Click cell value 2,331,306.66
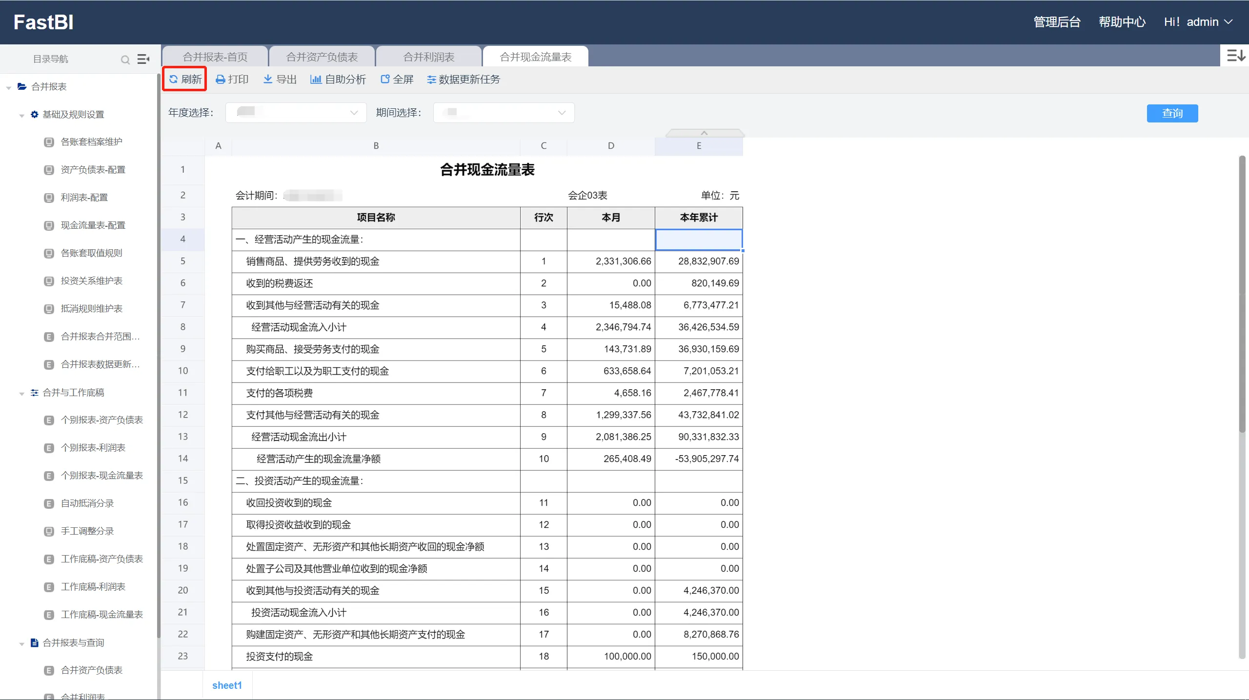 point(623,261)
